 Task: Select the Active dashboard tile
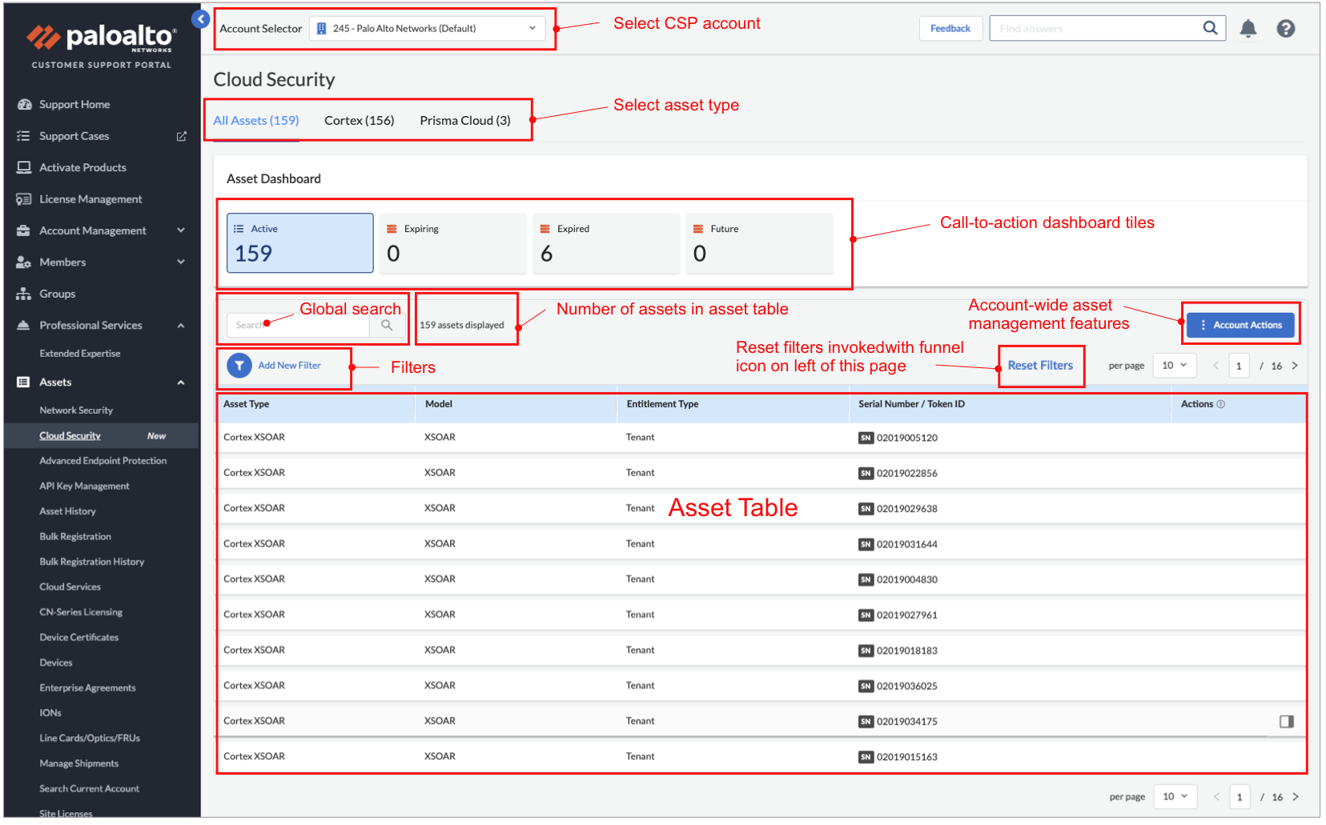300,243
